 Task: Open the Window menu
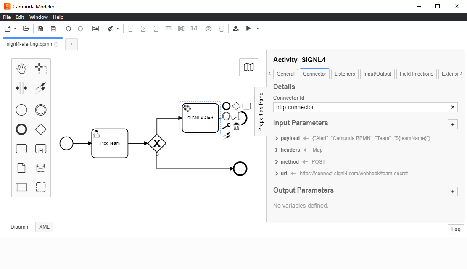coord(38,17)
